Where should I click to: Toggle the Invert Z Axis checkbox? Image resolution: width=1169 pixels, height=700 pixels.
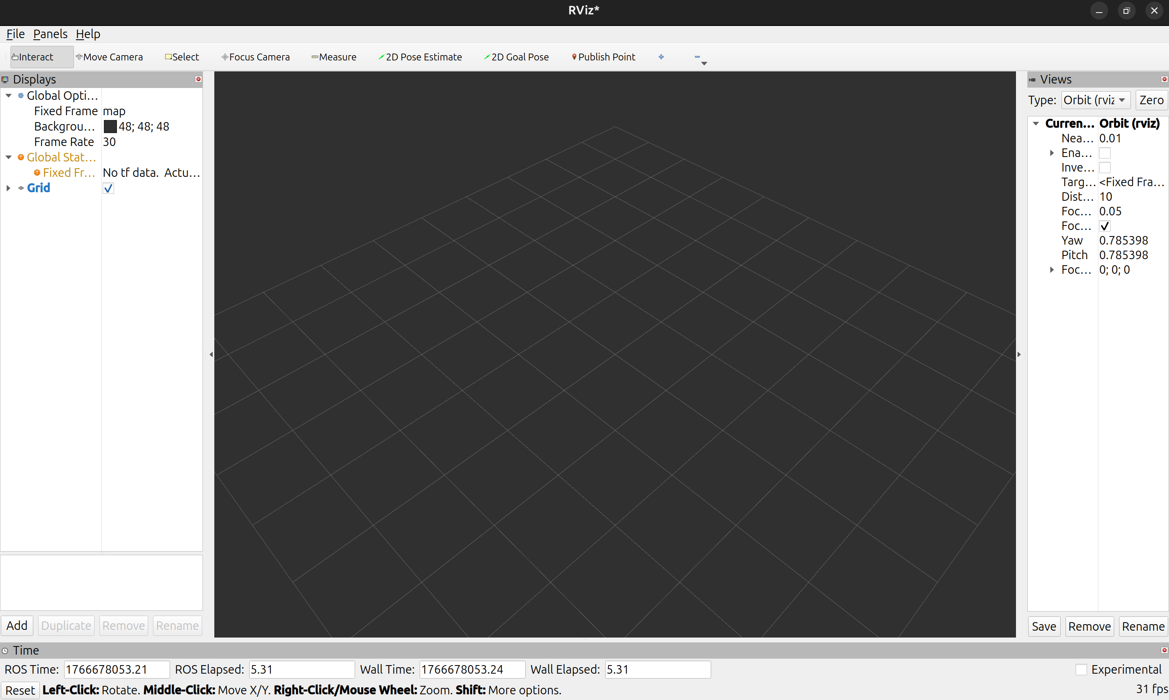[x=1105, y=168]
